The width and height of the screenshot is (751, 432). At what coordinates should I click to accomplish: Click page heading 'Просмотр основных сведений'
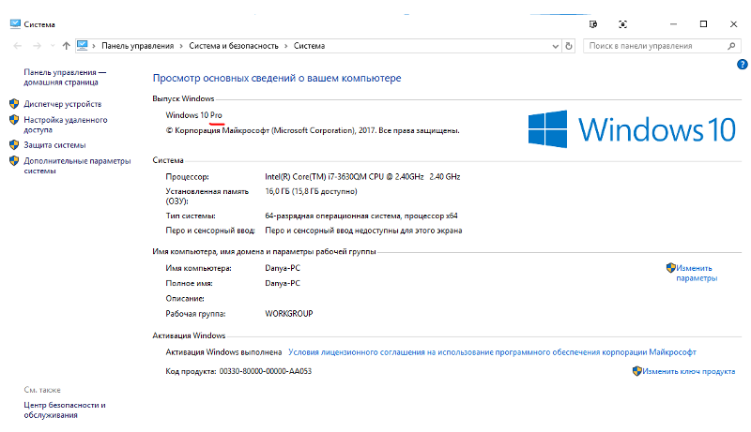(277, 78)
